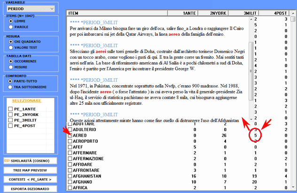297x193 pixels.
Task: Click first *PERIOD_3MILIT context heading
Action: [94, 23]
